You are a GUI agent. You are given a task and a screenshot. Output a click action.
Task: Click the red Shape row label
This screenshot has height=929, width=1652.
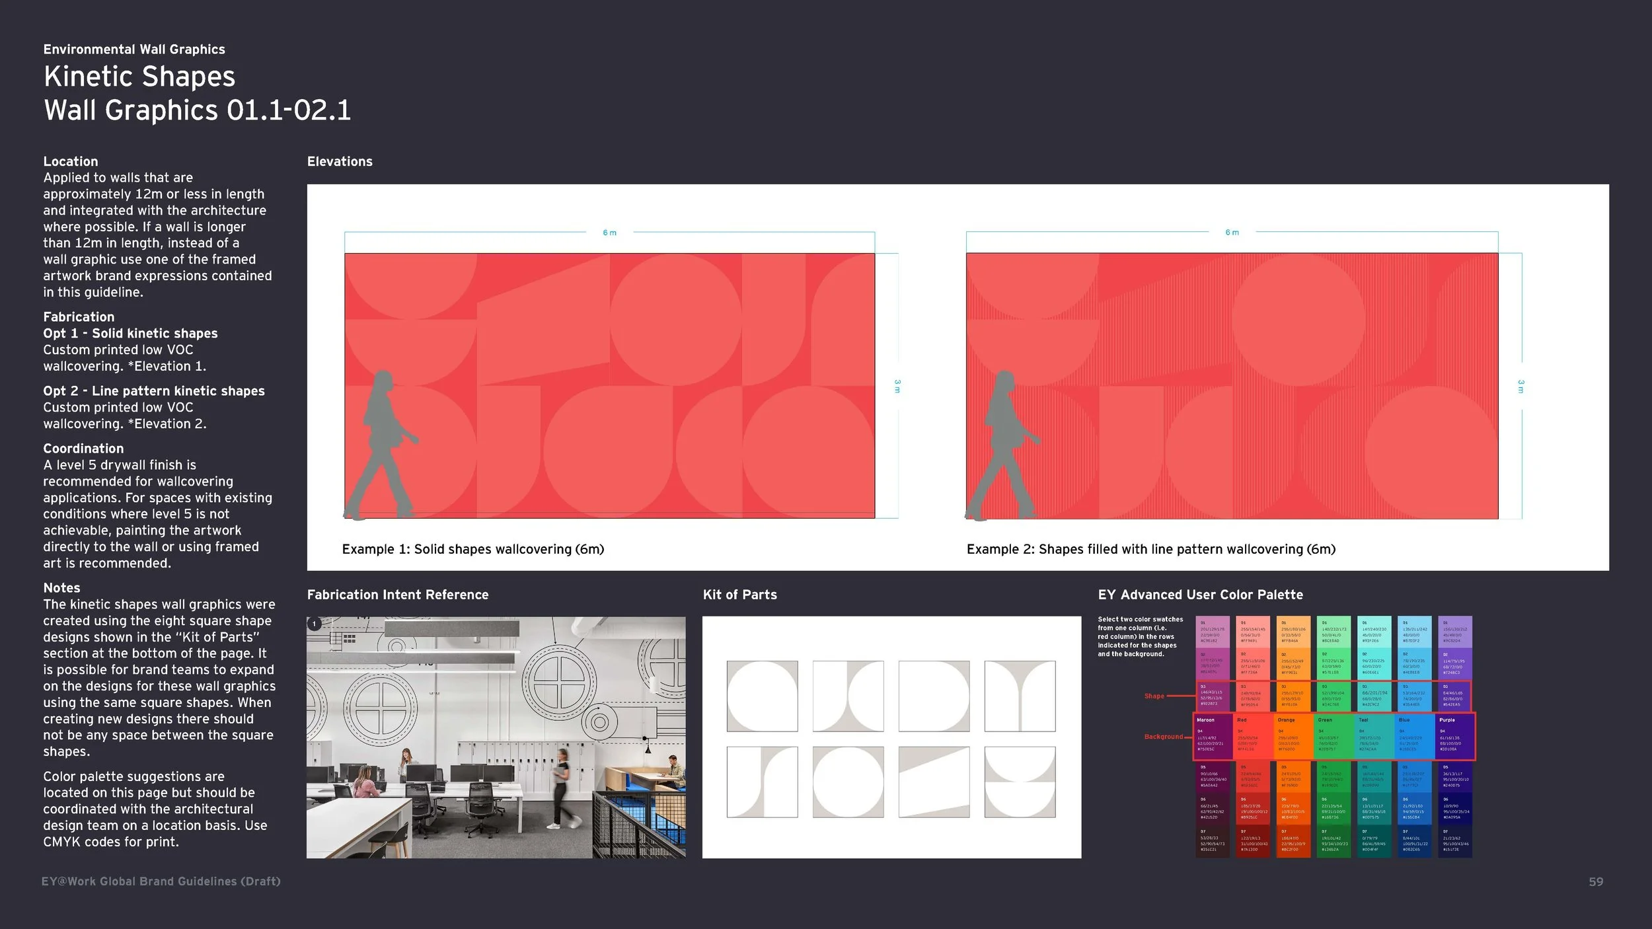click(1154, 696)
